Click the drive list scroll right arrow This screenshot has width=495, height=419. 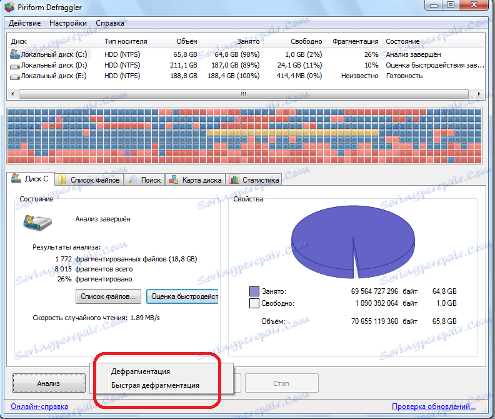[x=479, y=94]
